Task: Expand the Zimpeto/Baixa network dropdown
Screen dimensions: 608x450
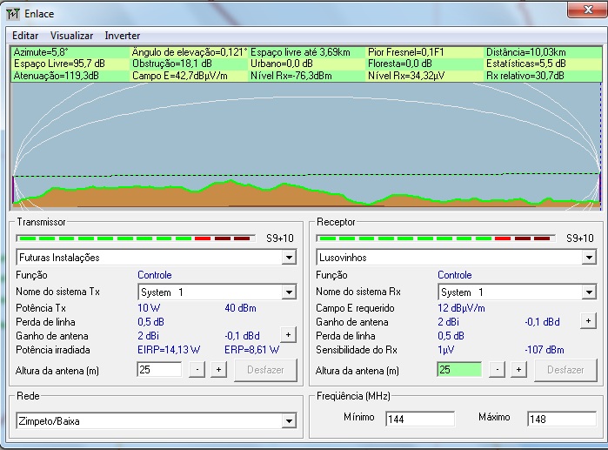Action: point(289,421)
